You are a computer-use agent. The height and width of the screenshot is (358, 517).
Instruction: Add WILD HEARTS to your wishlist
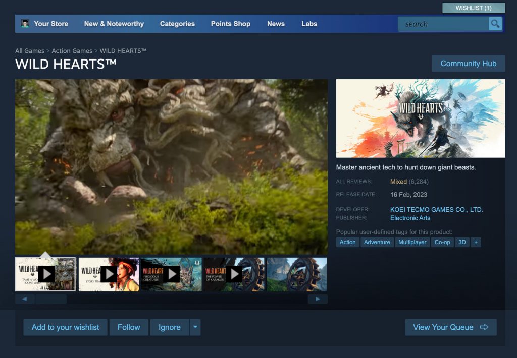tap(65, 327)
